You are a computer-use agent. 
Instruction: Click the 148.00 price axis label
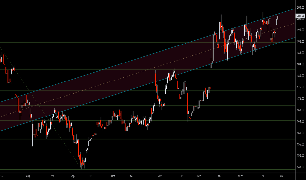300,167
